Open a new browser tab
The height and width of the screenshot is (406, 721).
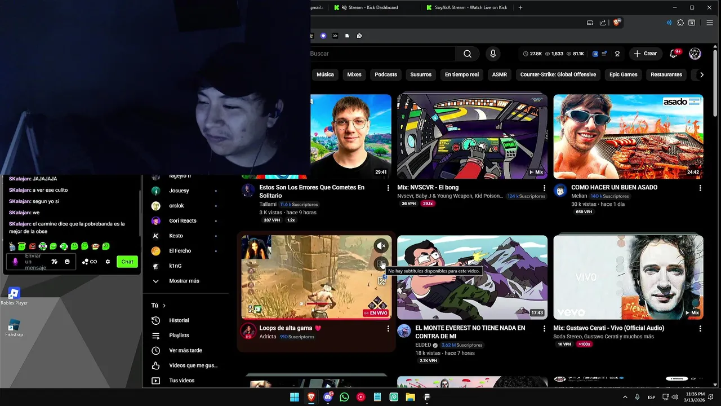520,7
